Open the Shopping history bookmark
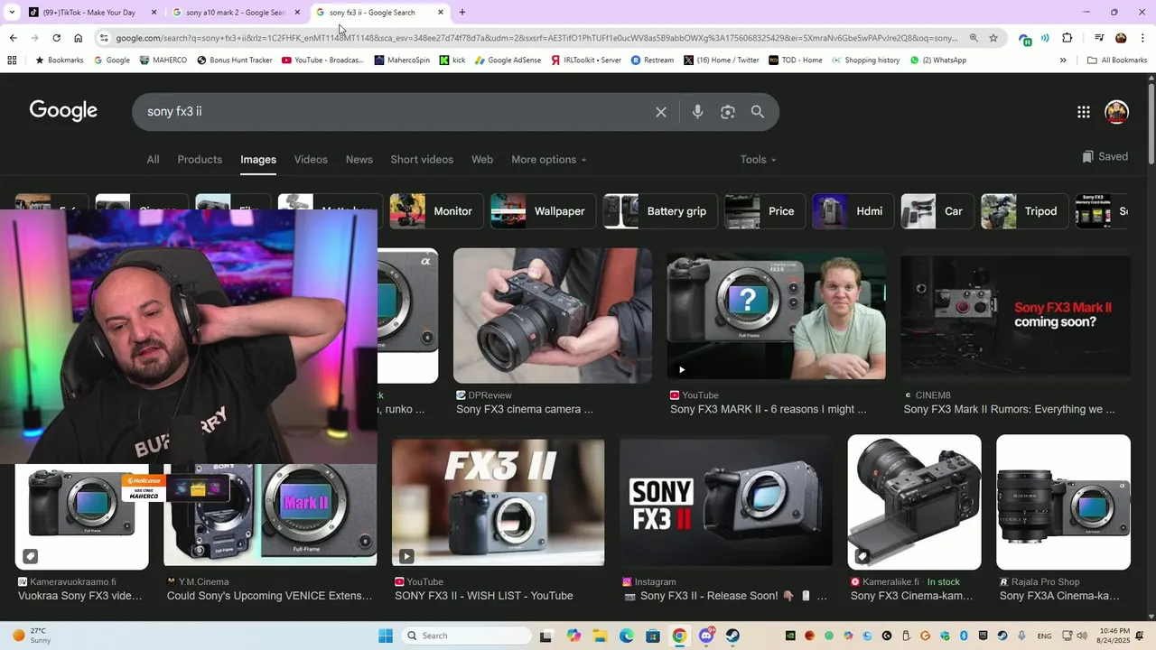Image resolution: width=1156 pixels, height=650 pixels. click(x=865, y=60)
